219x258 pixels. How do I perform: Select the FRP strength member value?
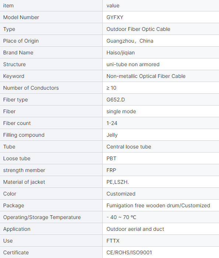tap(111, 170)
